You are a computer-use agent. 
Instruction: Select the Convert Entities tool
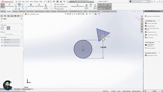point(39,5)
